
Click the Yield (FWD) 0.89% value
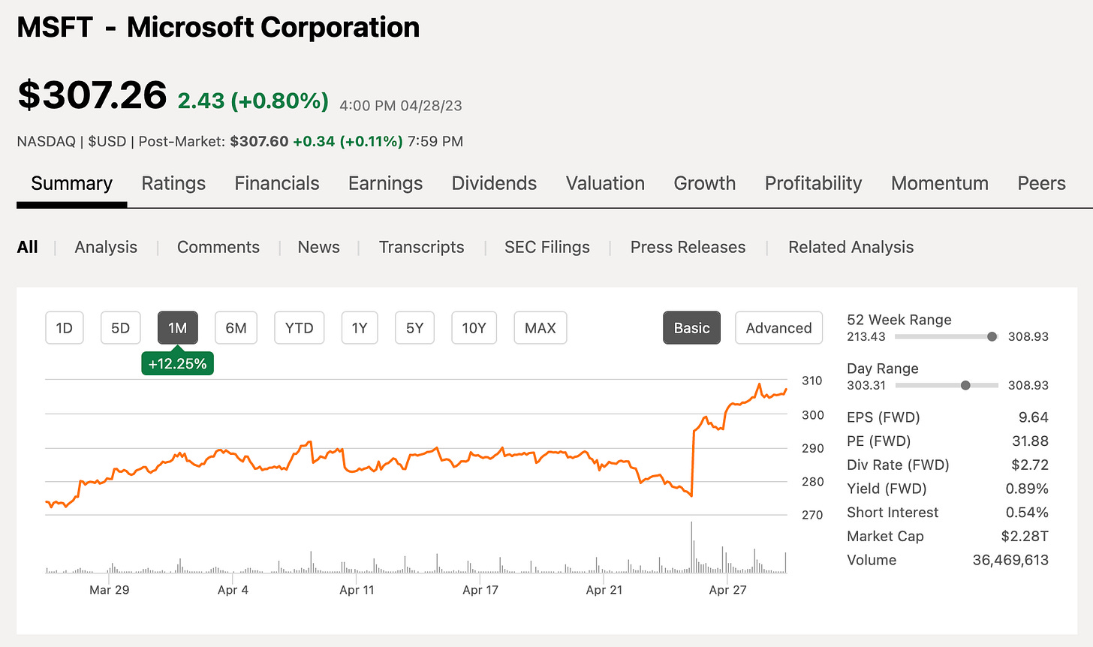point(1027,489)
